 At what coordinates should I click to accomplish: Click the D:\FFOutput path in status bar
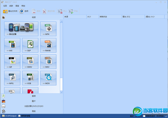[x=11, y=116]
